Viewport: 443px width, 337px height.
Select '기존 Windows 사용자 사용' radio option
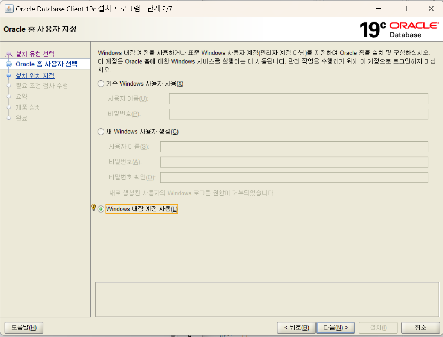tap(101, 84)
